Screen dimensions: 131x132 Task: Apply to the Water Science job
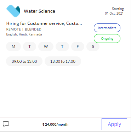[x=114, y=124]
